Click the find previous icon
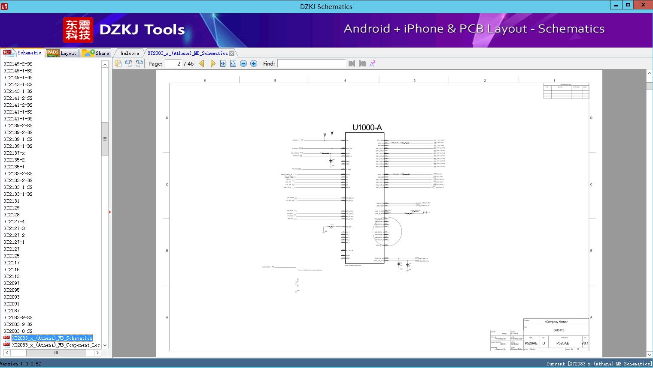653x368 pixels. point(352,63)
